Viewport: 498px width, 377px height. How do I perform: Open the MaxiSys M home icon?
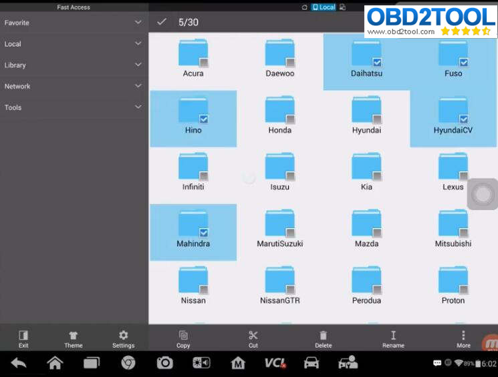click(238, 363)
